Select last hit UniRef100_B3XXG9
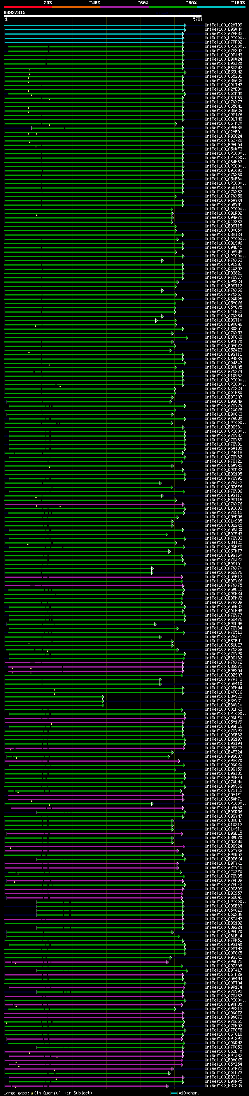 click(x=223, y=1086)
